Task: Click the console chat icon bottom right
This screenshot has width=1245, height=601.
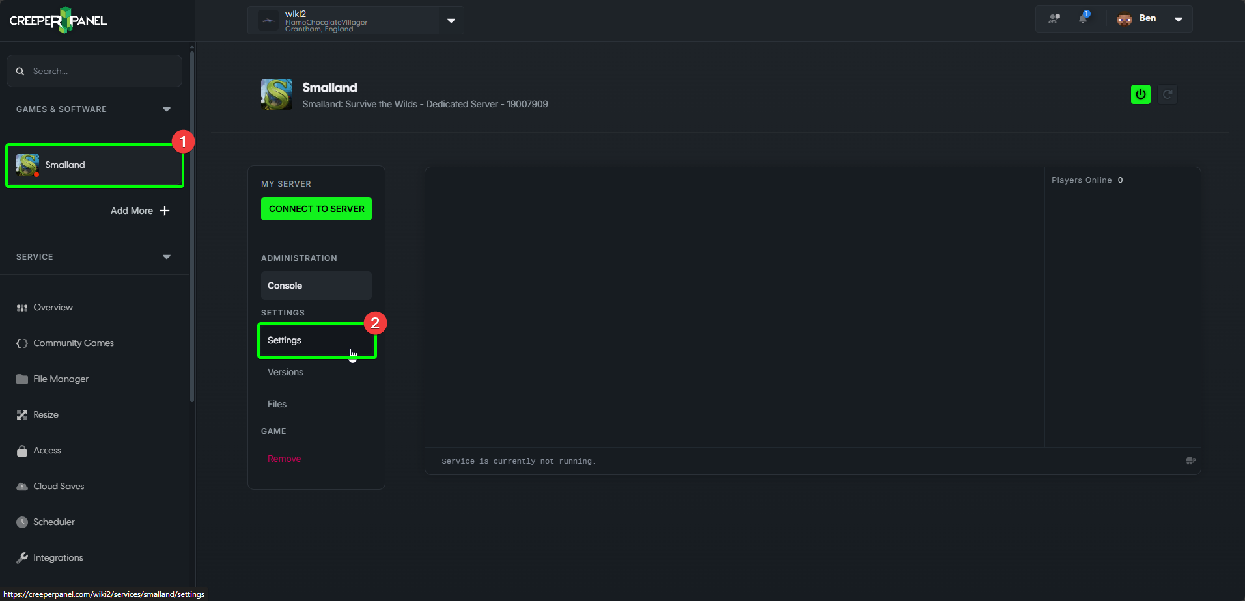Action: (1191, 461)
